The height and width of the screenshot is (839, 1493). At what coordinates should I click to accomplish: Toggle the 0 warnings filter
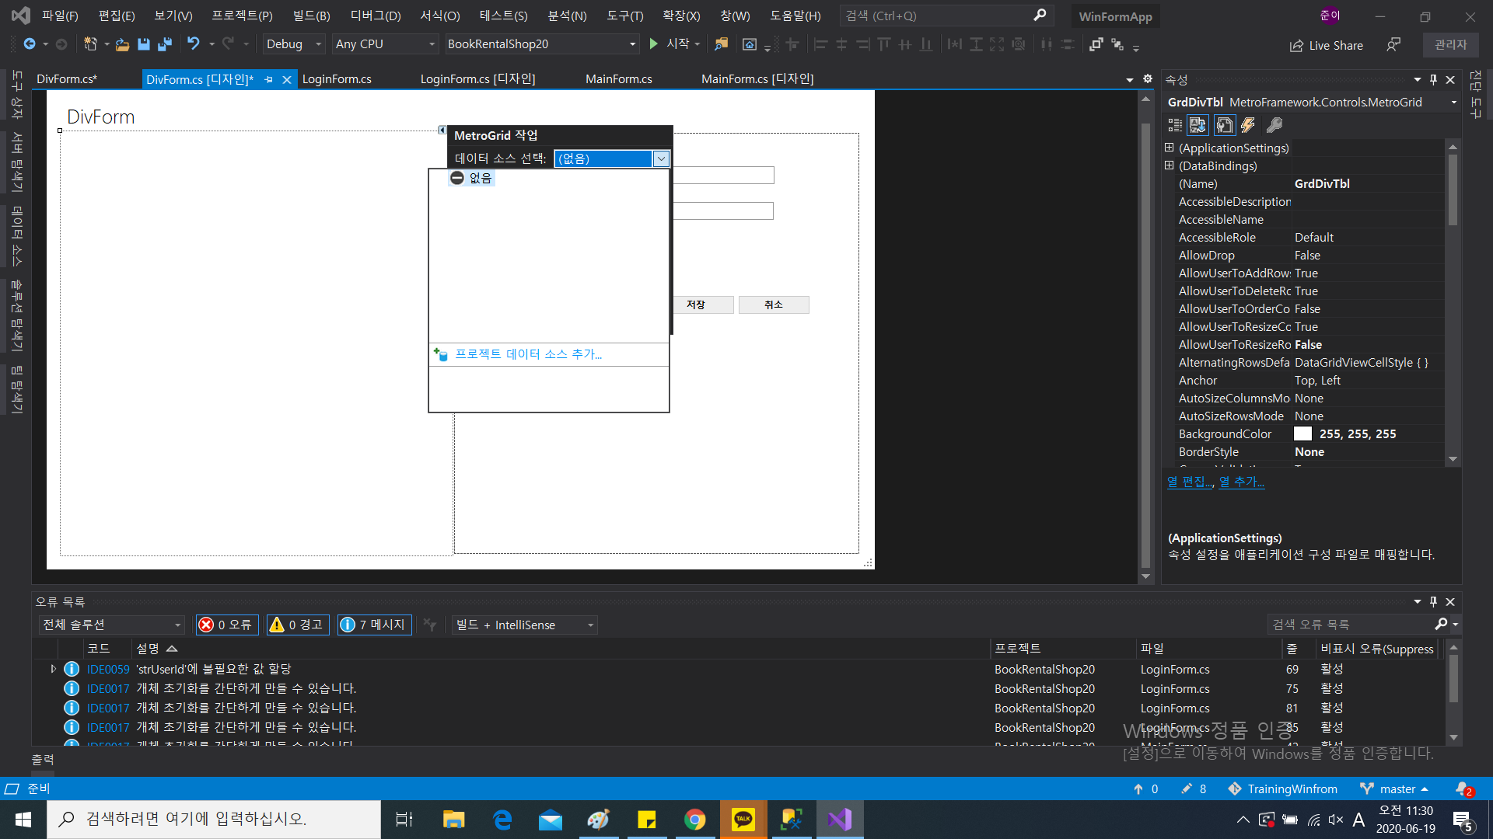pos(298,625)
